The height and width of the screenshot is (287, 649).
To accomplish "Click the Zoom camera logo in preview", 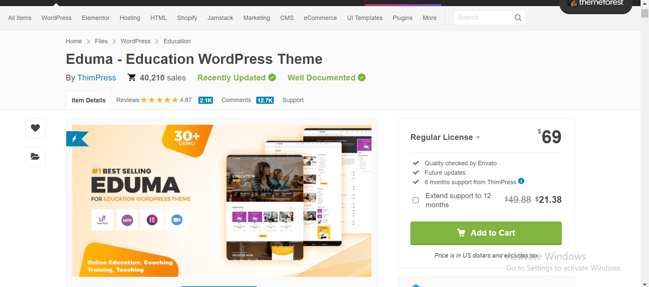I will pyautogui.click(x=177, y=220).
